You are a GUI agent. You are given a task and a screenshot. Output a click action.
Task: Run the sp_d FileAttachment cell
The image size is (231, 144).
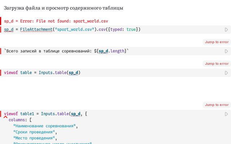pyautogui.click(x=226, y=30)
